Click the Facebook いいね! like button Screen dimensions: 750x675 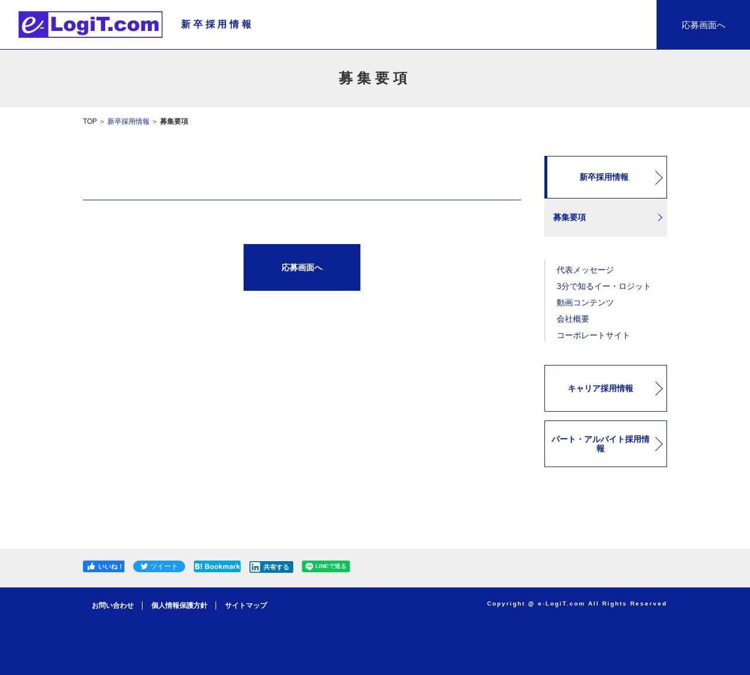coord(103,566)
